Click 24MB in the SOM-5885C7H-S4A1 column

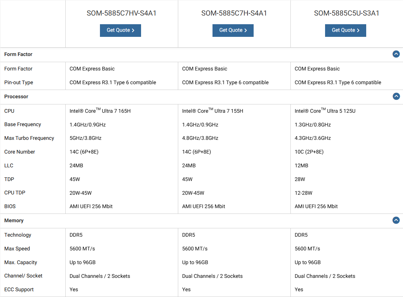tap(189, 165)
